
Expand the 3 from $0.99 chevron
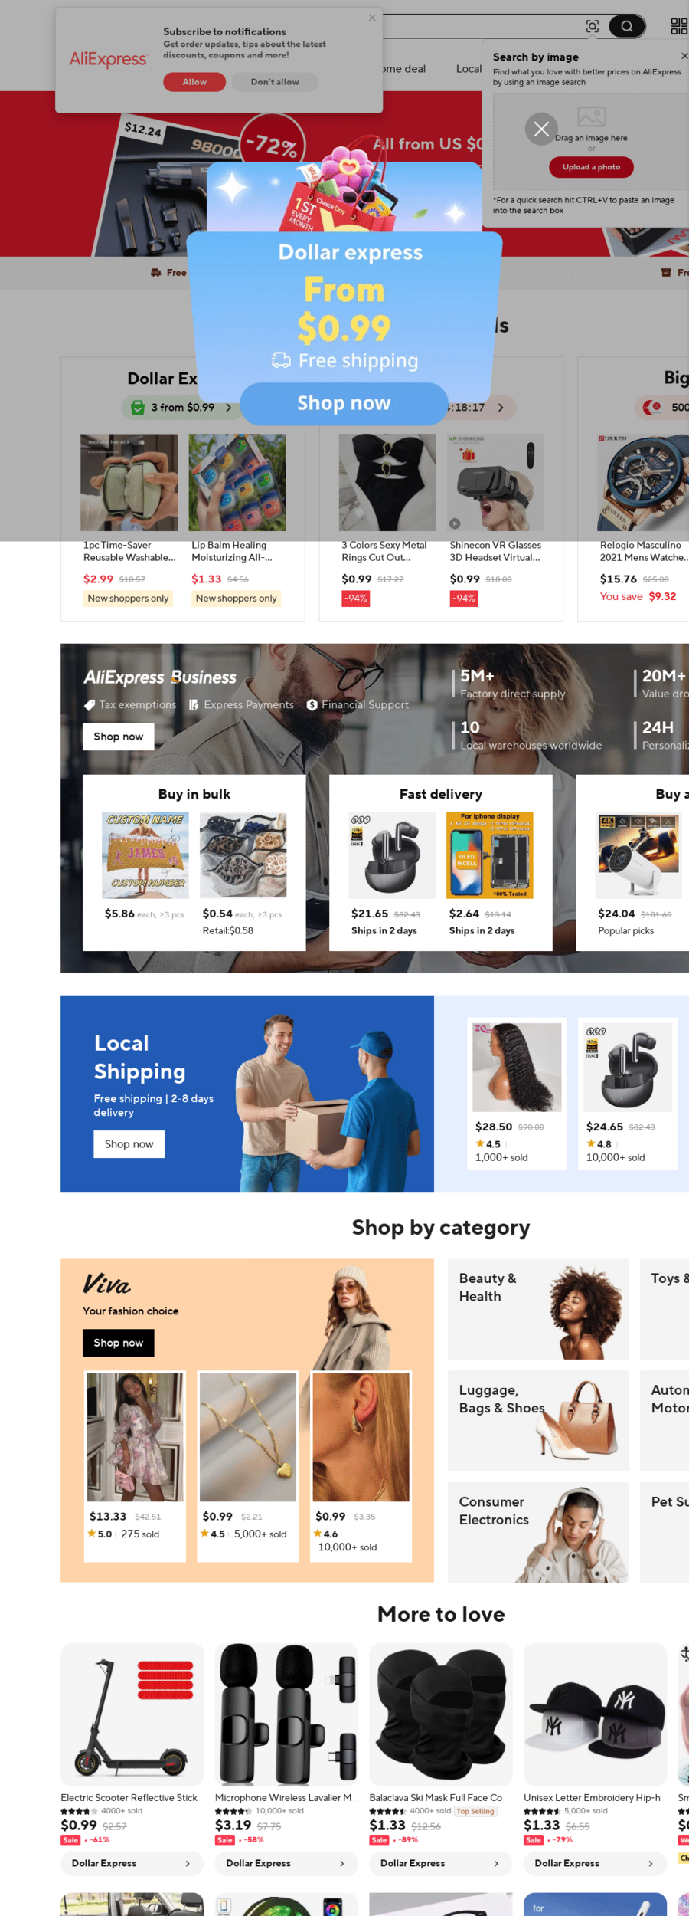[228, 408]
